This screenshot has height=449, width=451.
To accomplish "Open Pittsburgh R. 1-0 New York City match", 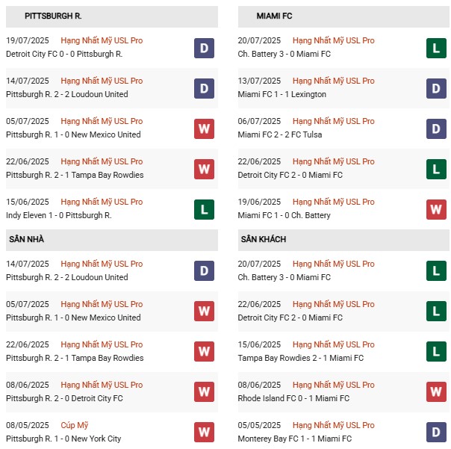I will click(63, 439).
